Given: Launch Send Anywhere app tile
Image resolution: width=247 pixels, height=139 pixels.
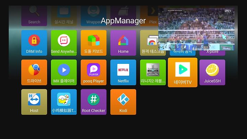Looking at the screenshot, I should tap(64, 43).
